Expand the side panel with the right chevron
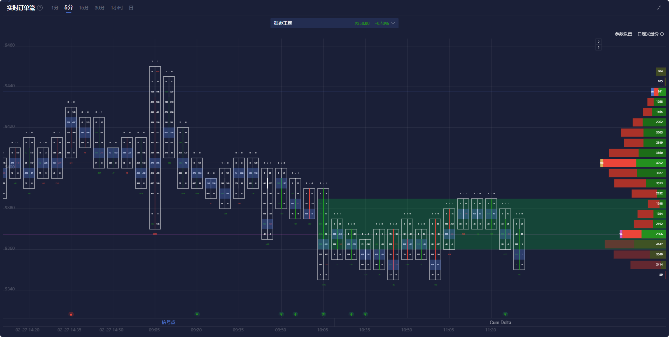 pos(599,42)
